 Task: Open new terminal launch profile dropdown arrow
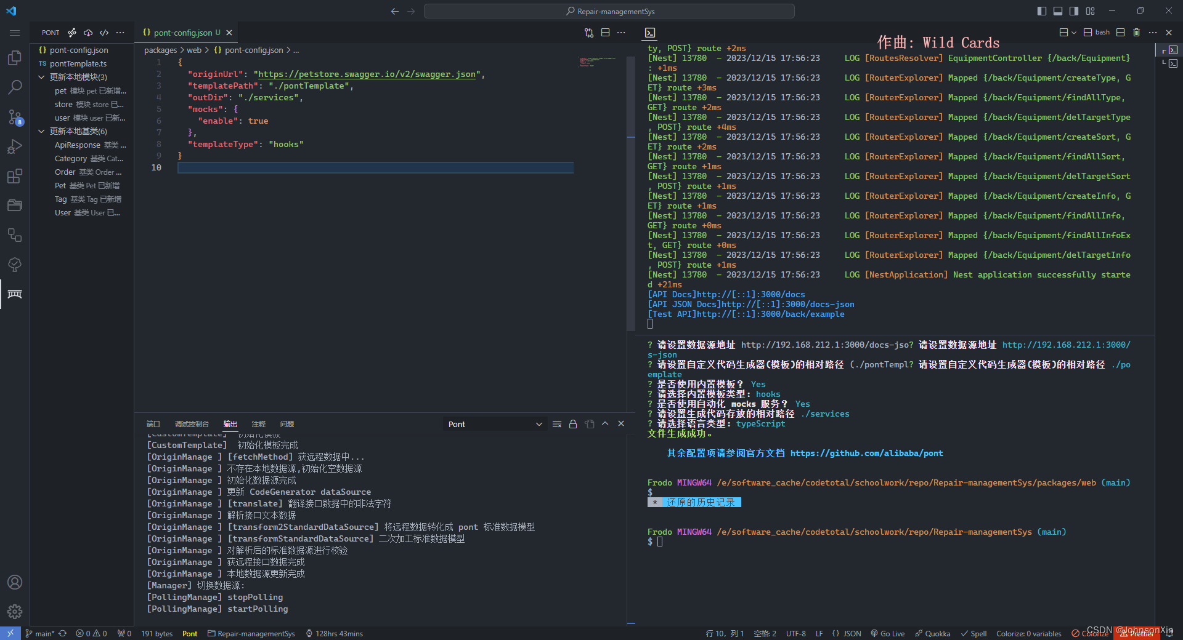[x=1074, y=33]
